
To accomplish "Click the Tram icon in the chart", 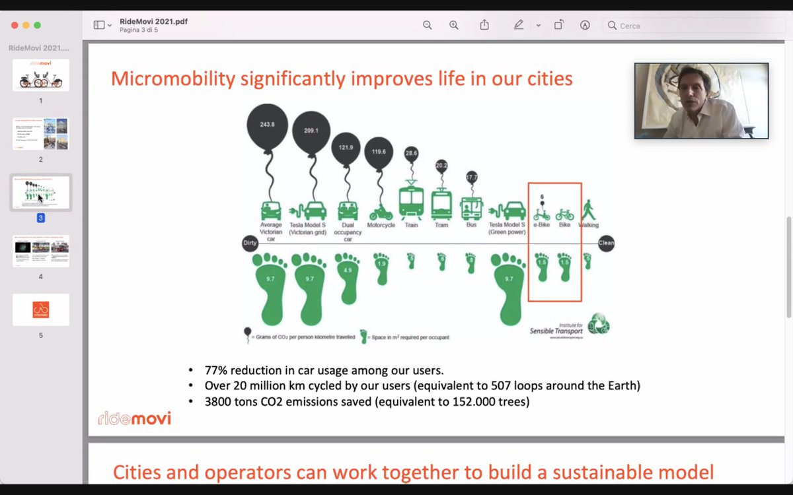I will point(441,204).
